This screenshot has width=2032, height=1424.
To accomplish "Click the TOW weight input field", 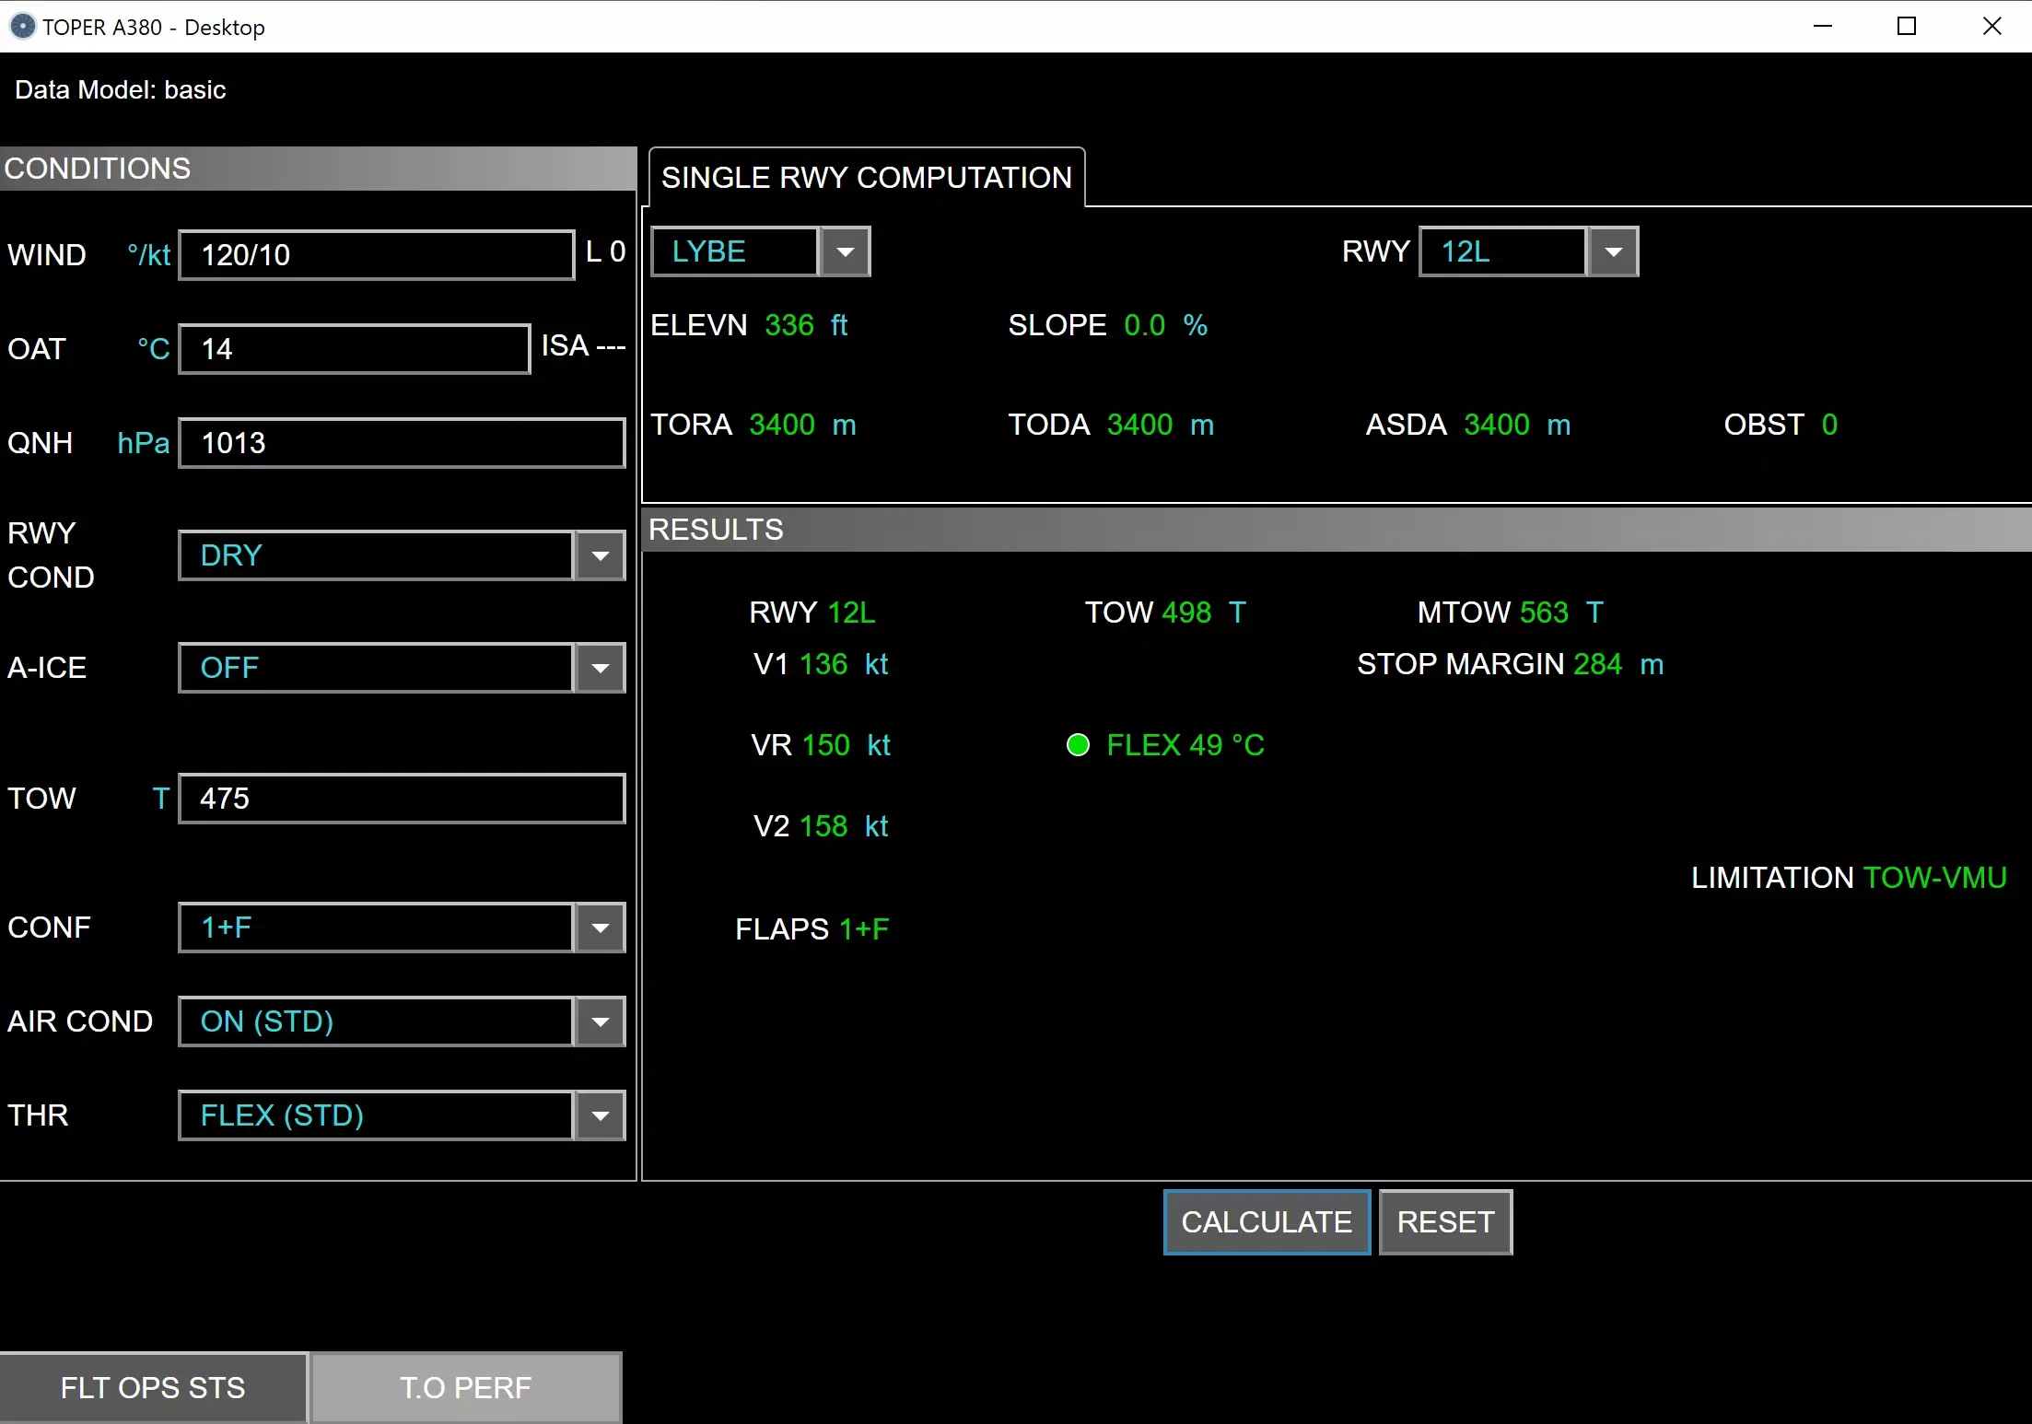I will (402, 799).
